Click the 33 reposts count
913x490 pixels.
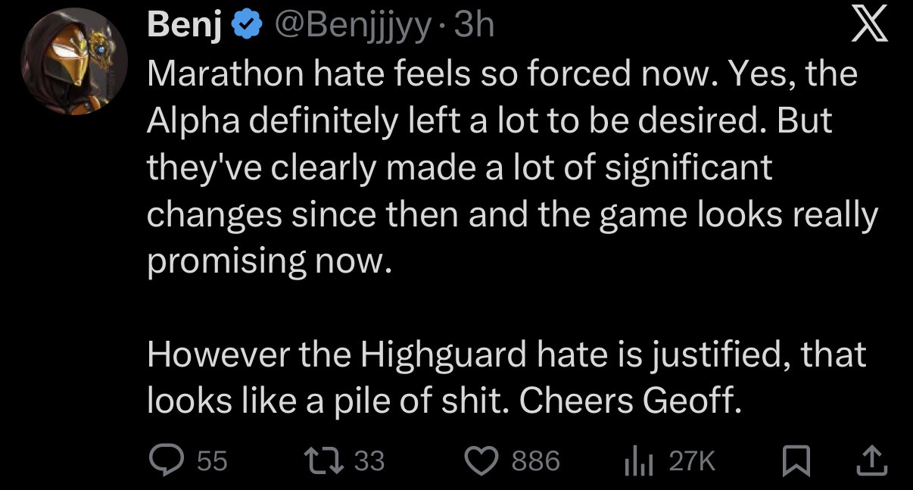click(370, 460)
